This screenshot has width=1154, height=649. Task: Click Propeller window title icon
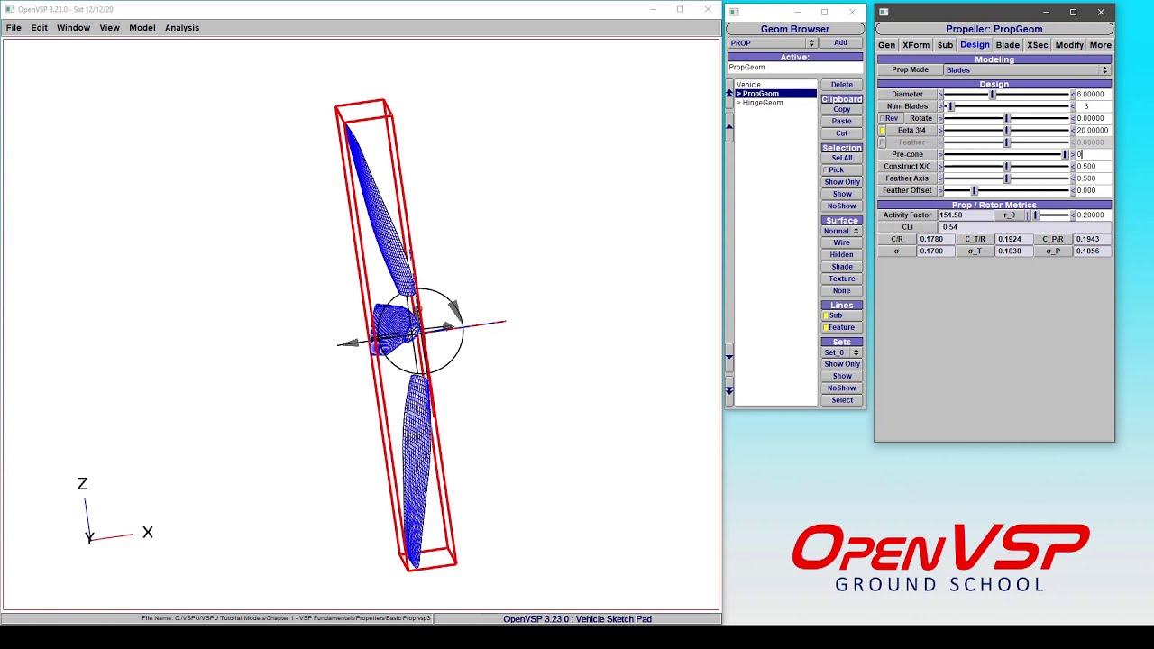click(x=884, y=12)
